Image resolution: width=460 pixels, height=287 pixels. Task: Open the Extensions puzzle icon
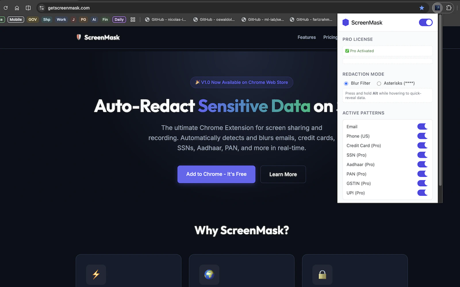tap(449, 8)
